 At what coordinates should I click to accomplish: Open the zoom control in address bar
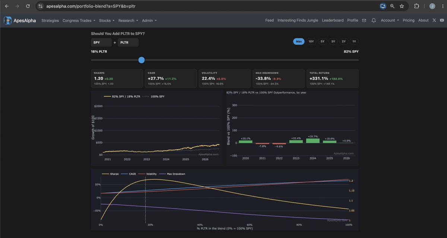tap(392, 6)
